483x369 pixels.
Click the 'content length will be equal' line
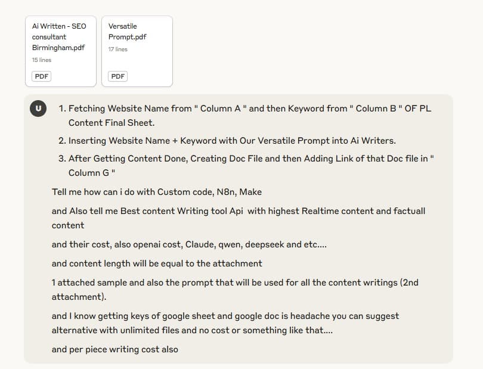[157, 263]
